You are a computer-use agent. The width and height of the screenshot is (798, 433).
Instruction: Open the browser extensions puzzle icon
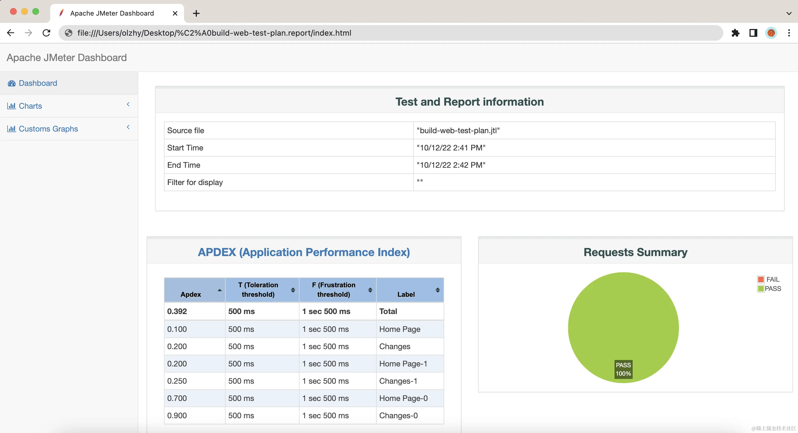(735, 33)
